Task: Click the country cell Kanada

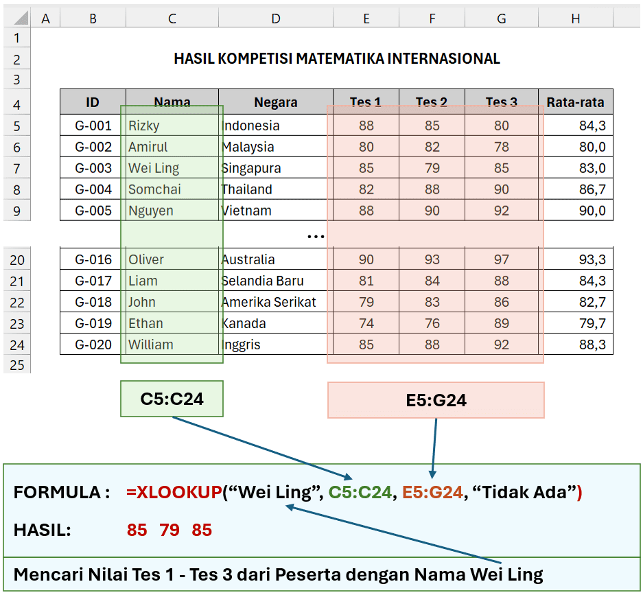Action: click(276, 323)
